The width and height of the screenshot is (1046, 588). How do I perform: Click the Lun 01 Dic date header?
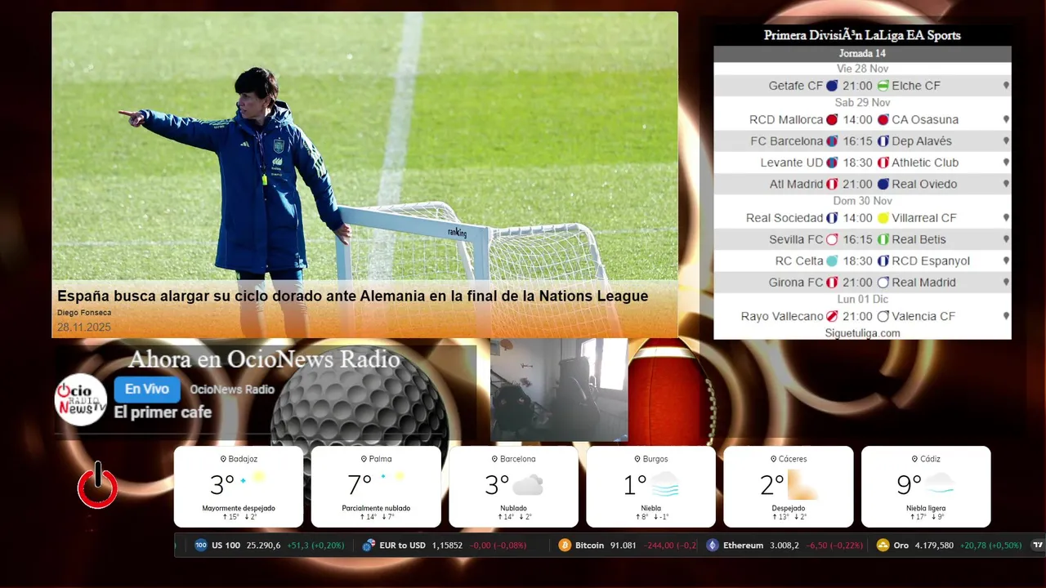pos(862,300)
